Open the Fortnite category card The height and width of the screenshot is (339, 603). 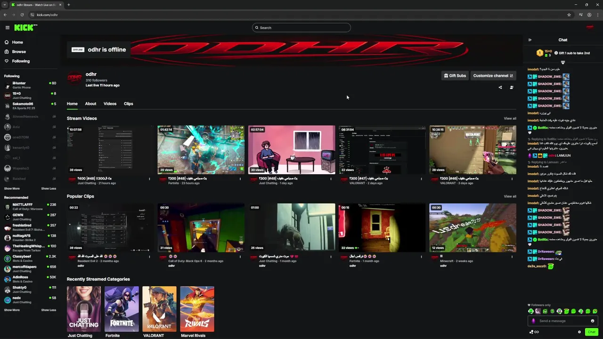(122, 309)
